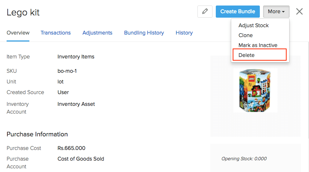Click the Purchase Cost Rs.665.000 value

(x=71, y=148)
